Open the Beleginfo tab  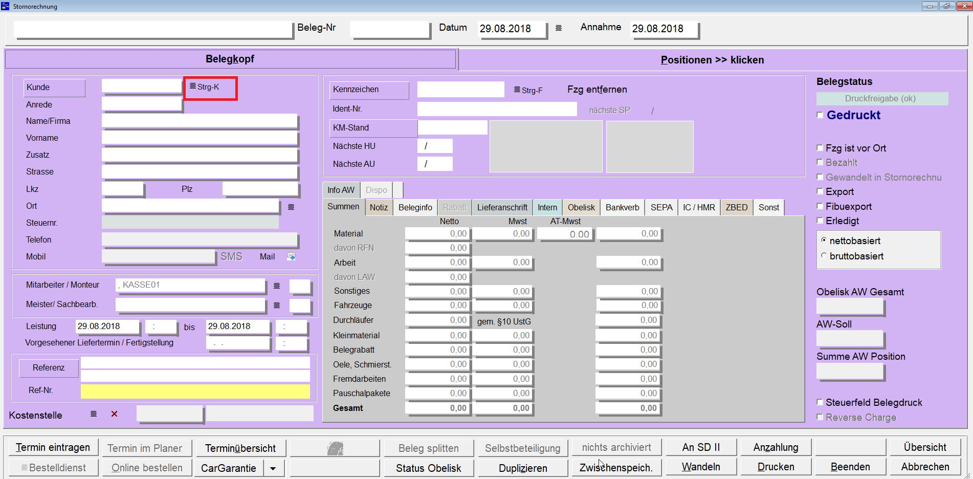point(415,207)
